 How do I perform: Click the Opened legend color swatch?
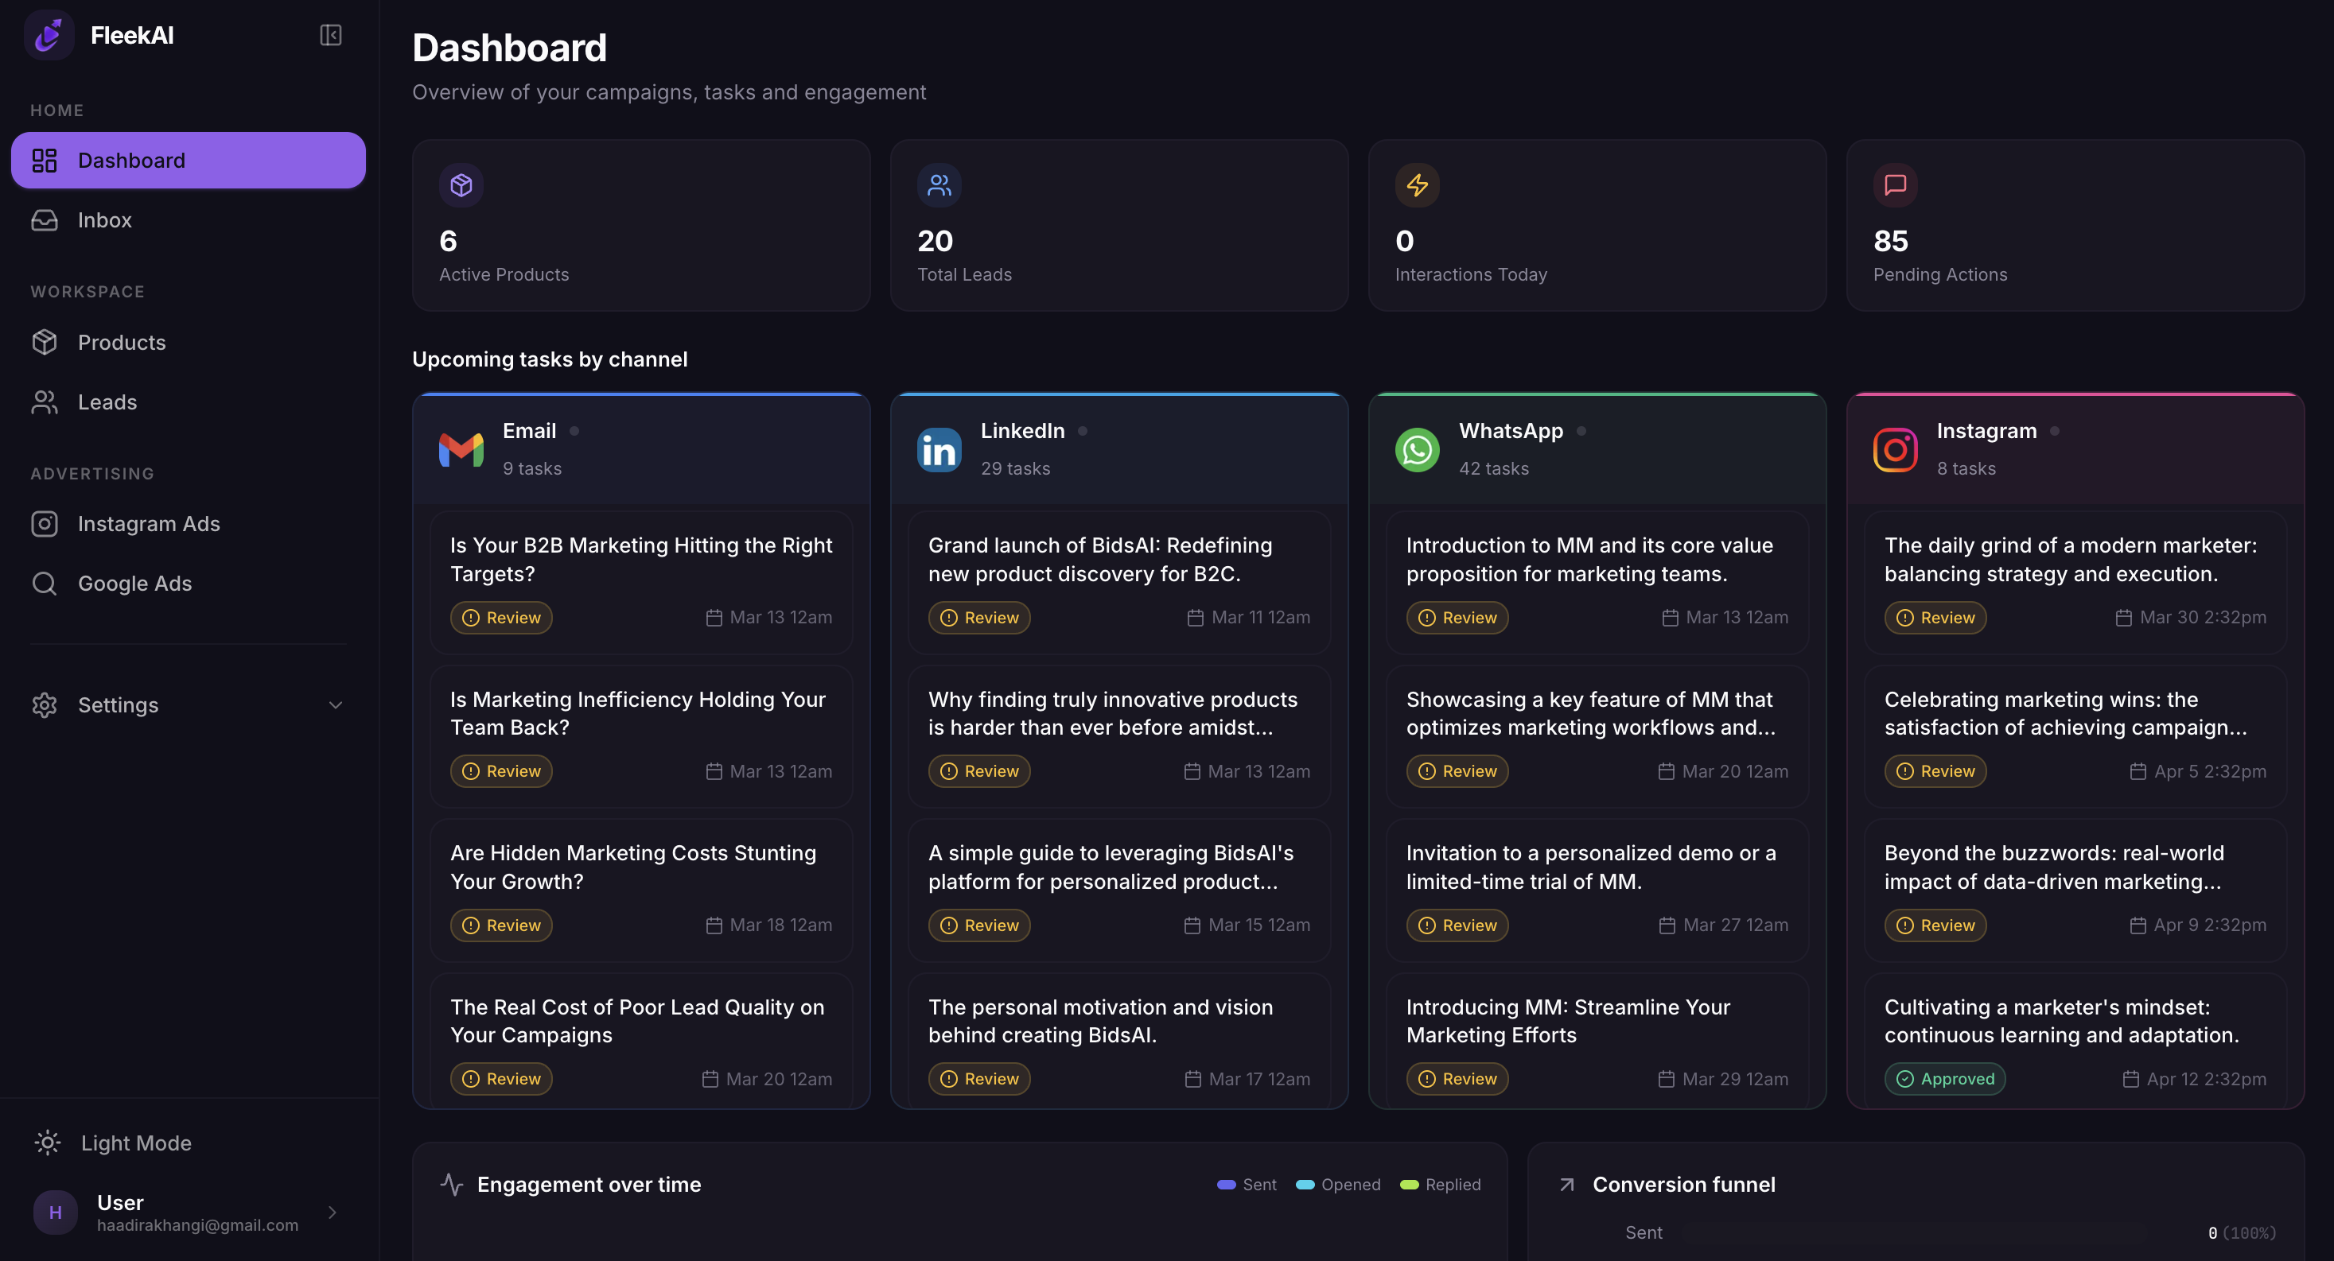click(1305, 1185)
